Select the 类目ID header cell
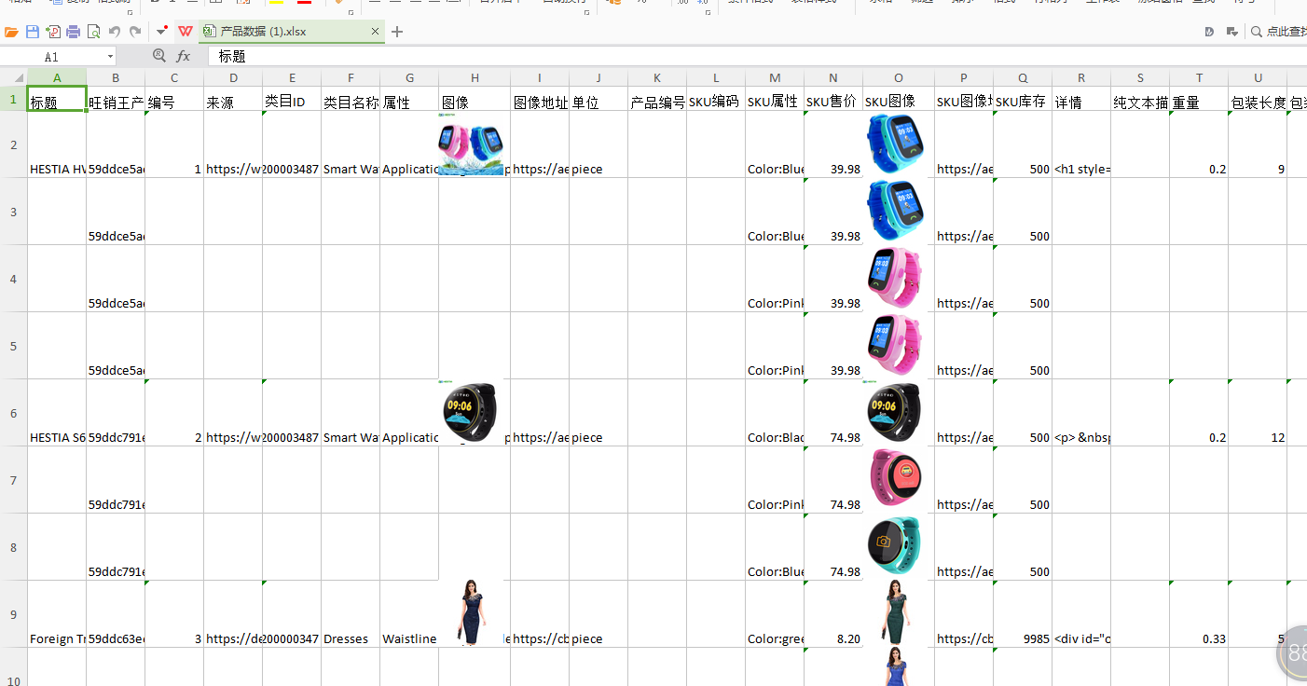 point(292,100)
